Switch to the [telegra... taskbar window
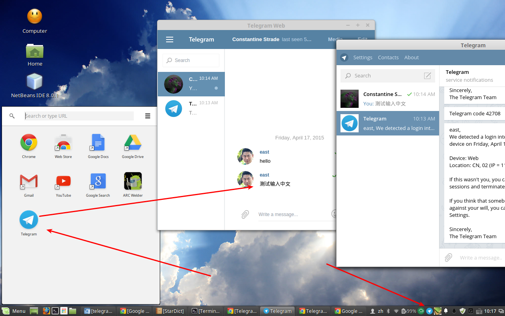This screenshot has height=316, width=505. point(99,311)
